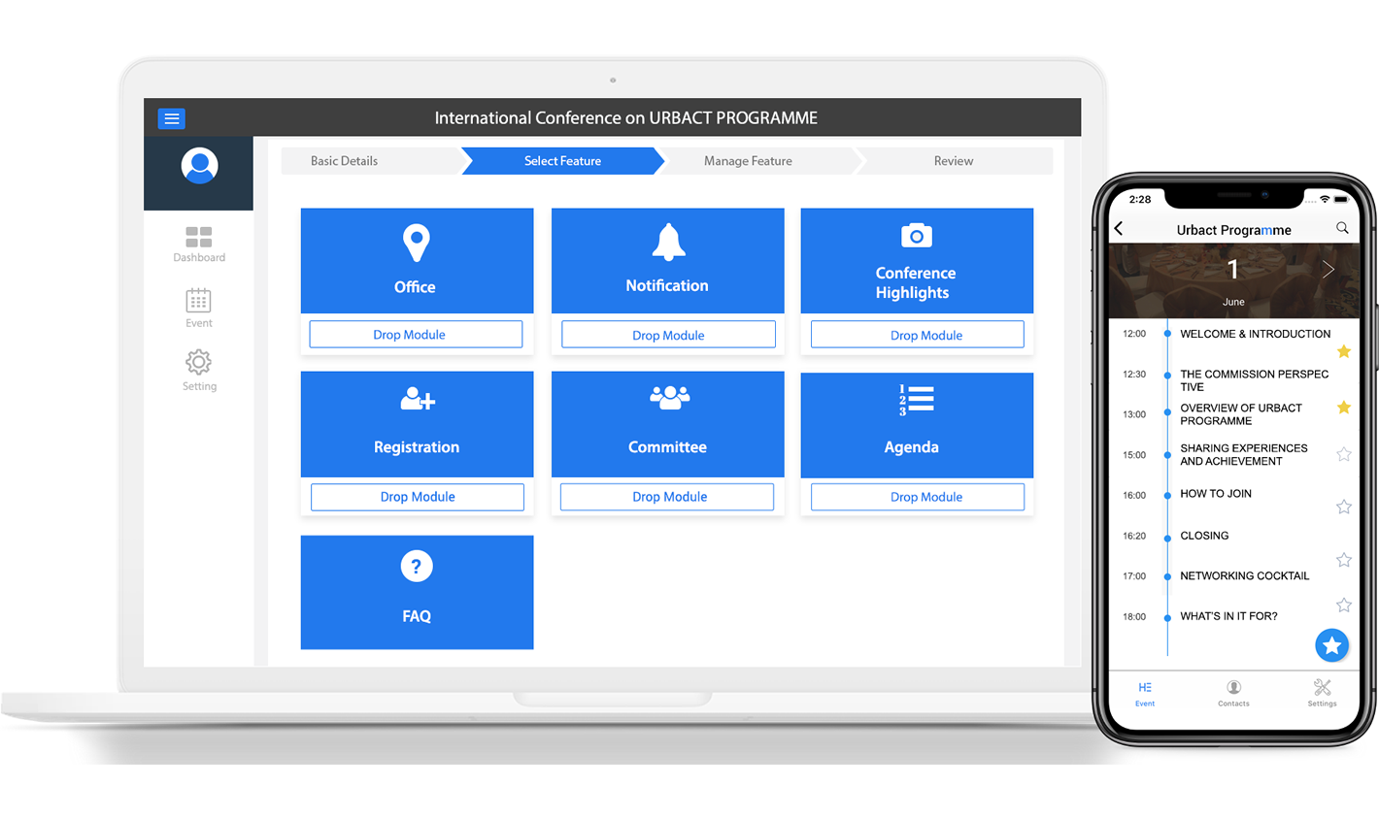
Task: Click Drop Module under Agenda
Action: click(917, 497)
